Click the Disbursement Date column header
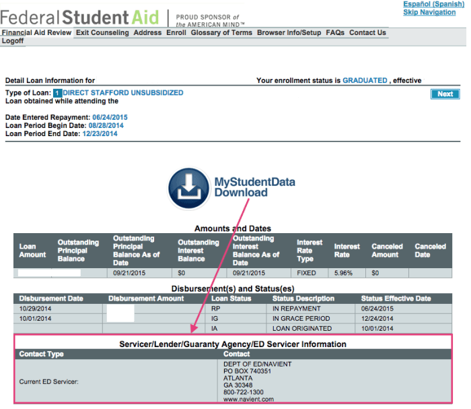471x409 pixels. (x=51, y=298)
